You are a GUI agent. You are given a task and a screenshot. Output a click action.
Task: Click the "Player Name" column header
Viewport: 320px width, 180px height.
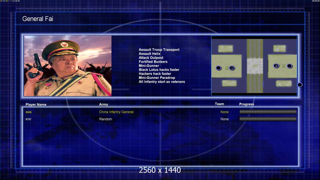click(x=36, y=105)
